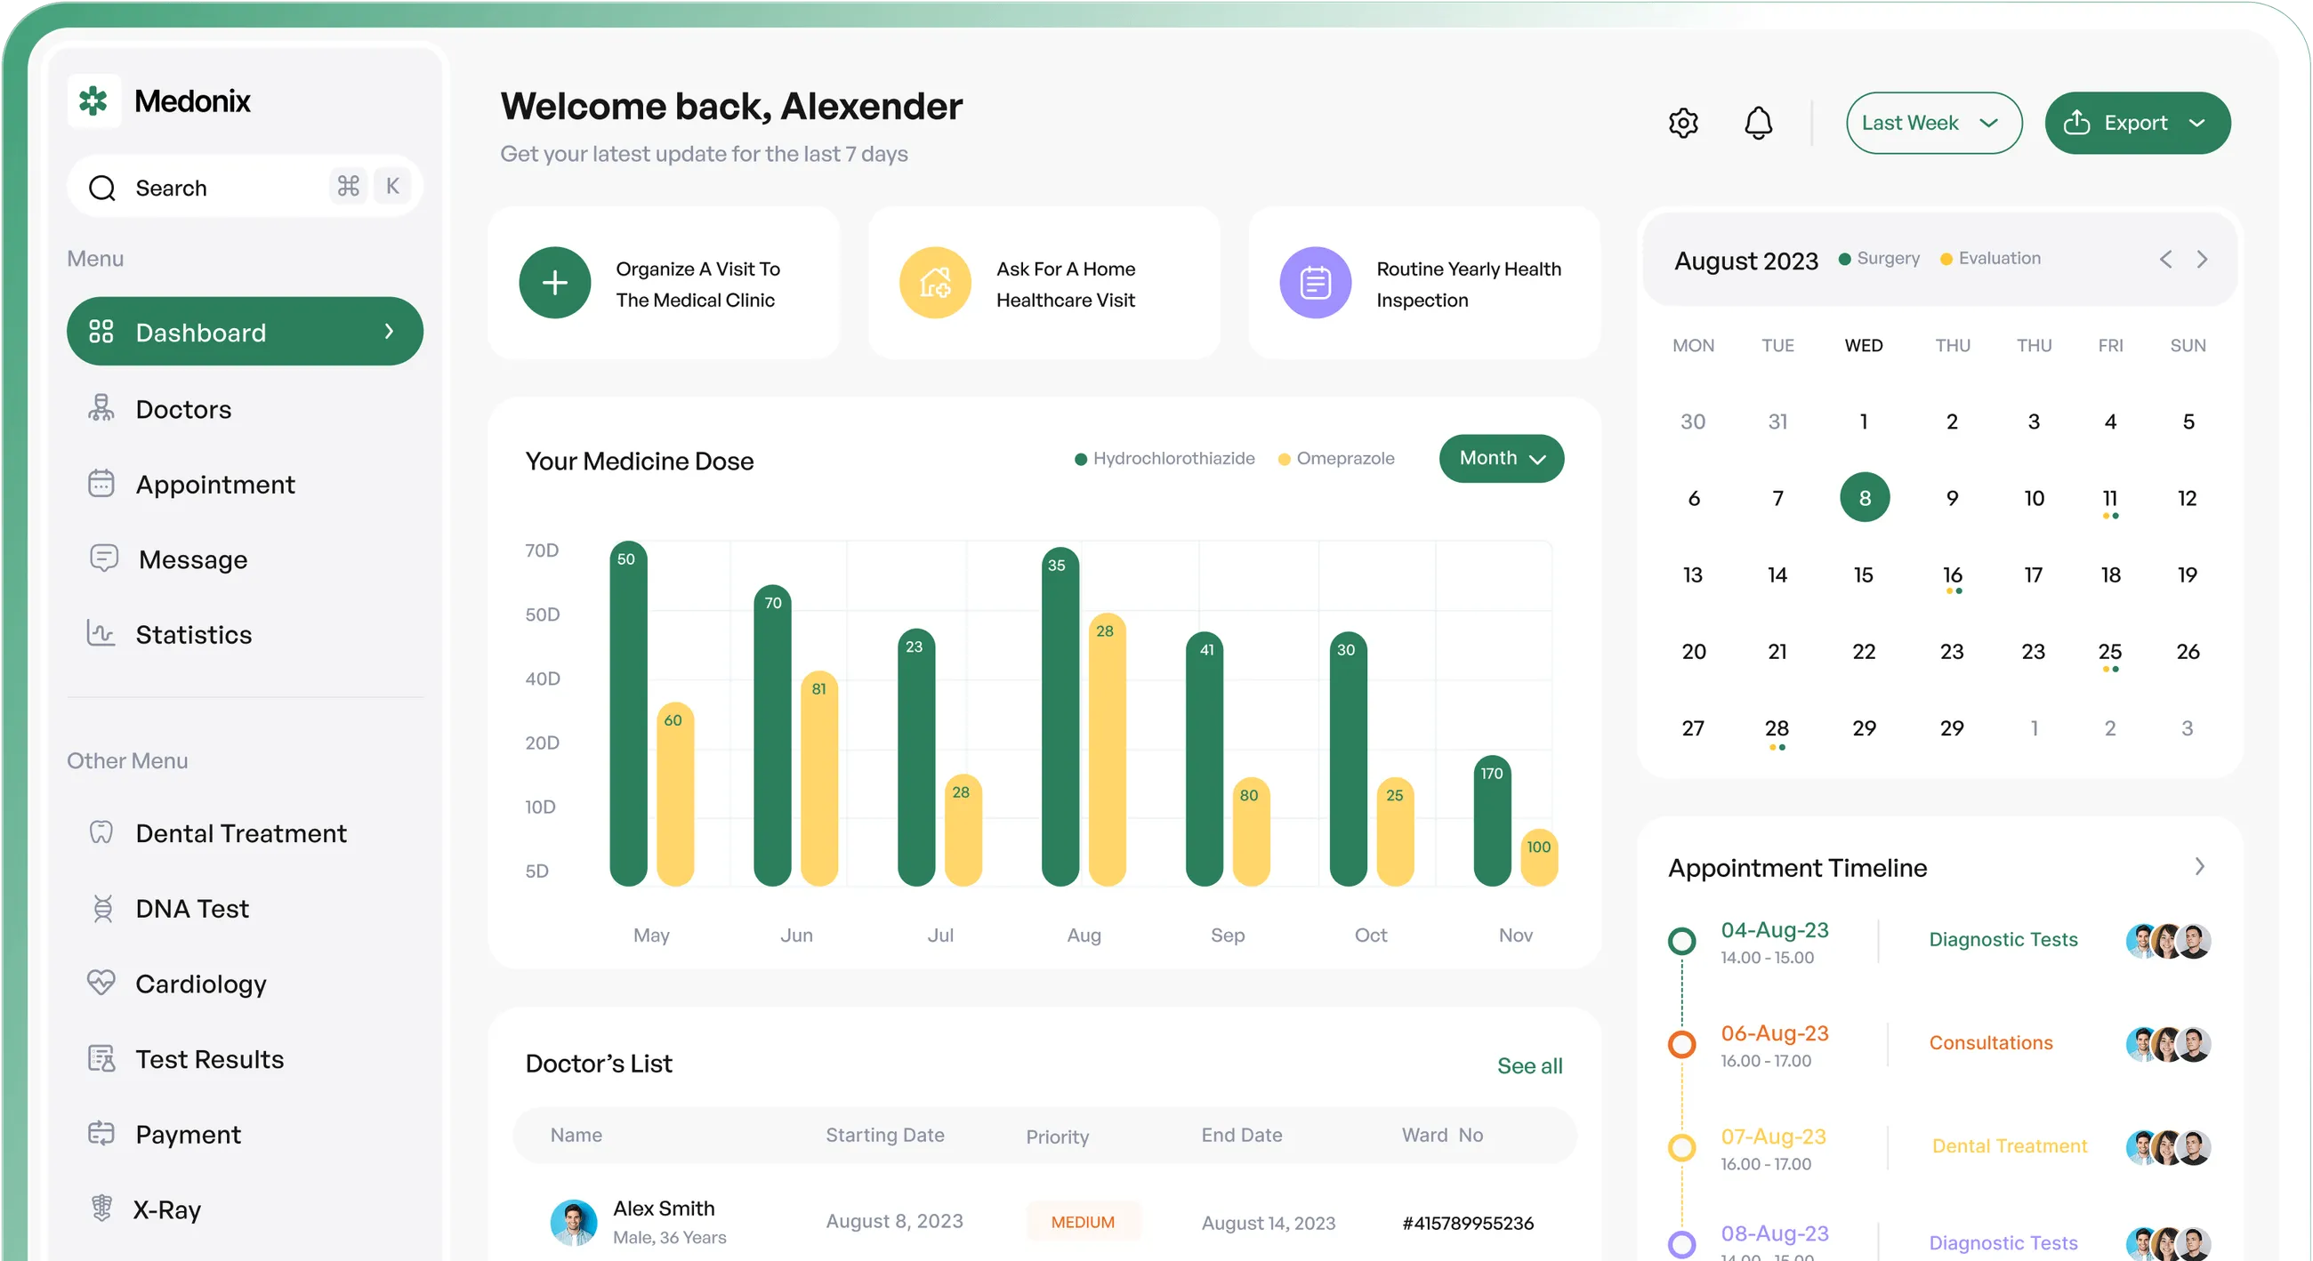The height and width of the screenshot is (1261, 2313).
Task: Click the plus icon to organize clinic visit
Action: click(555, 282)
